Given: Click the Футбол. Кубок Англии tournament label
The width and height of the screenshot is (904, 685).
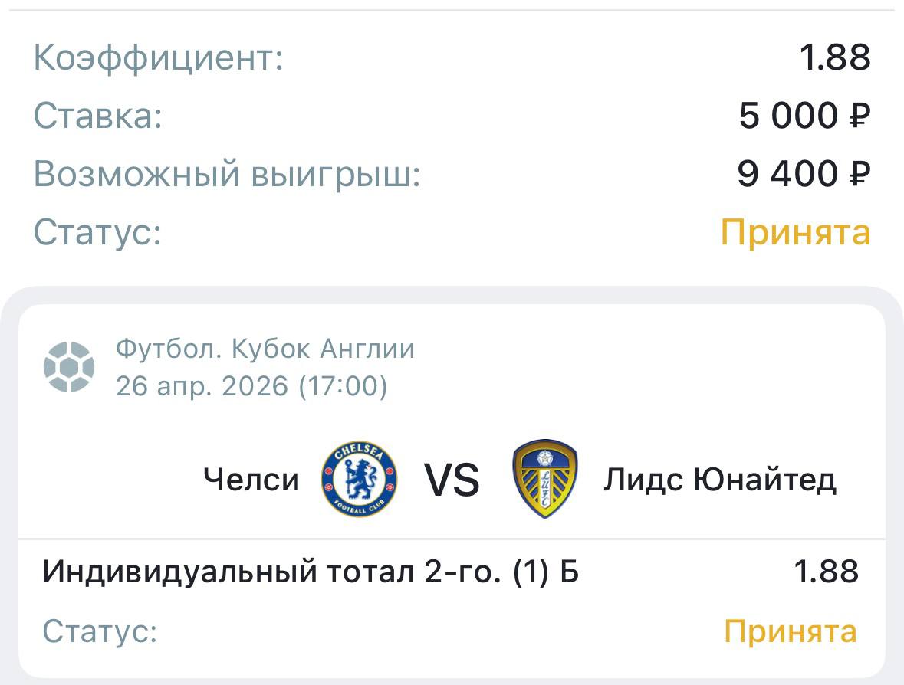Looking at the screenshot, I should (x=265, y=349).
